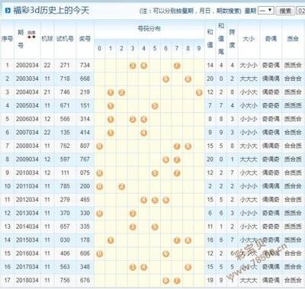This screenshot has height=289, width=305.
Task: Click the trial number 597
Action: tap(65, 159)
